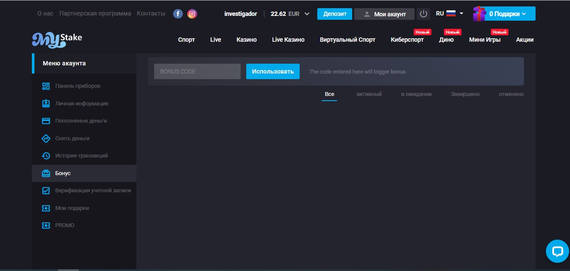
Task: Click the user icon in Мои акаунт
Action: pyautogui.click(x=367, y=14)
